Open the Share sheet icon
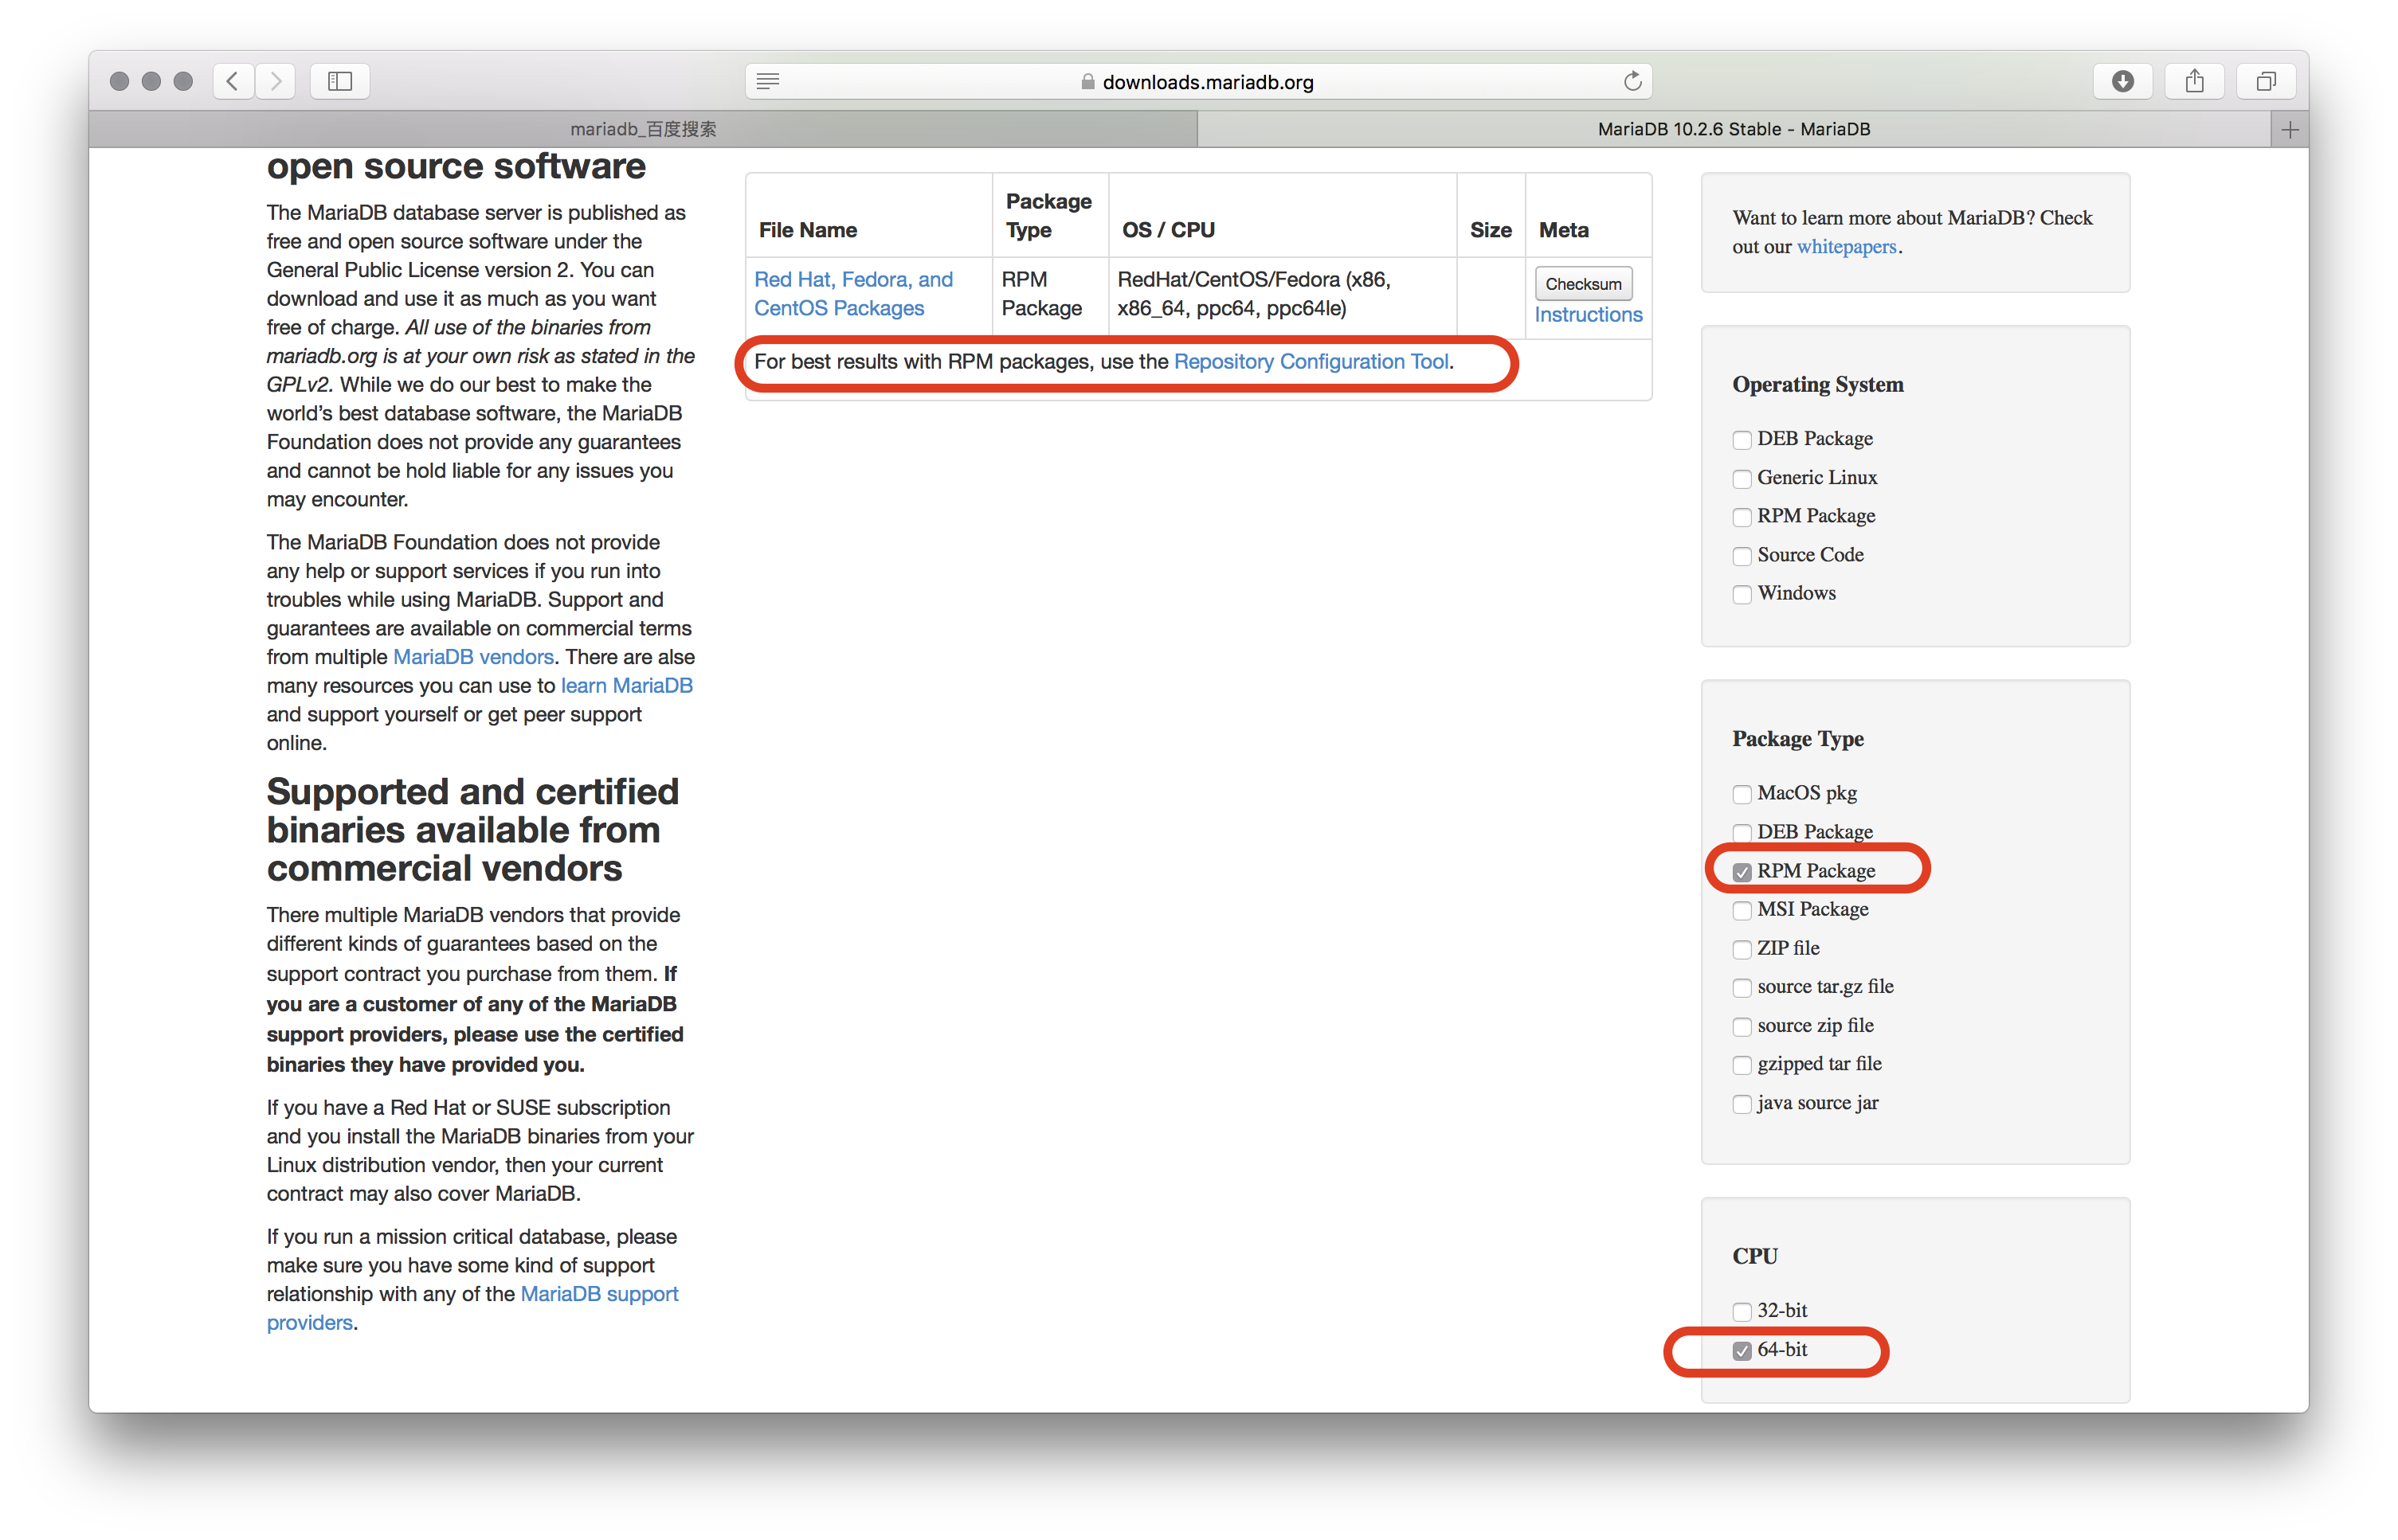 [x=2194, y=81]
